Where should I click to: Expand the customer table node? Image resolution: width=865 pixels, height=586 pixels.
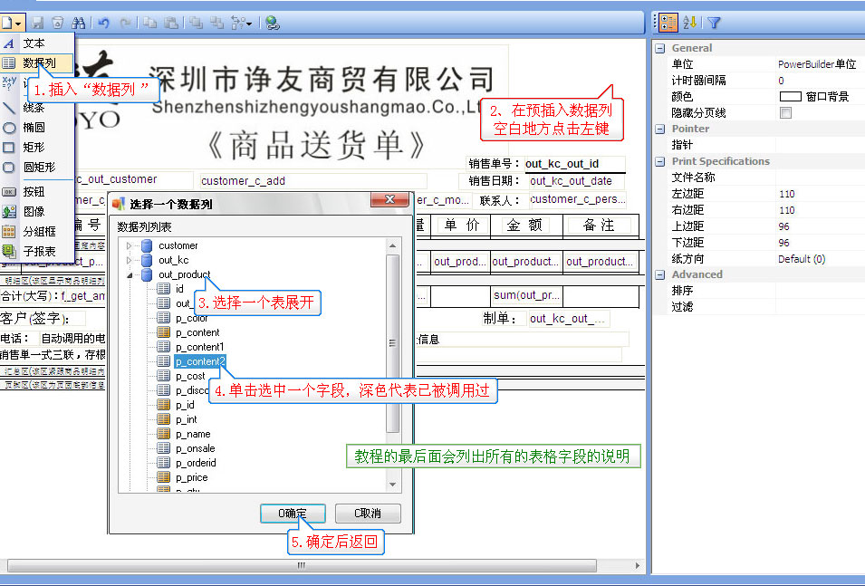click(x=130, y=245)
